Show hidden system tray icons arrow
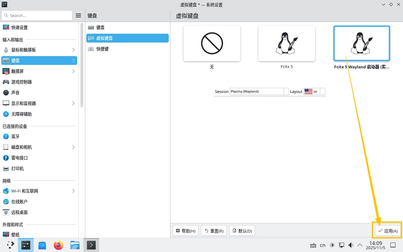Screen dimensions: 403x252 pos(360,245)
